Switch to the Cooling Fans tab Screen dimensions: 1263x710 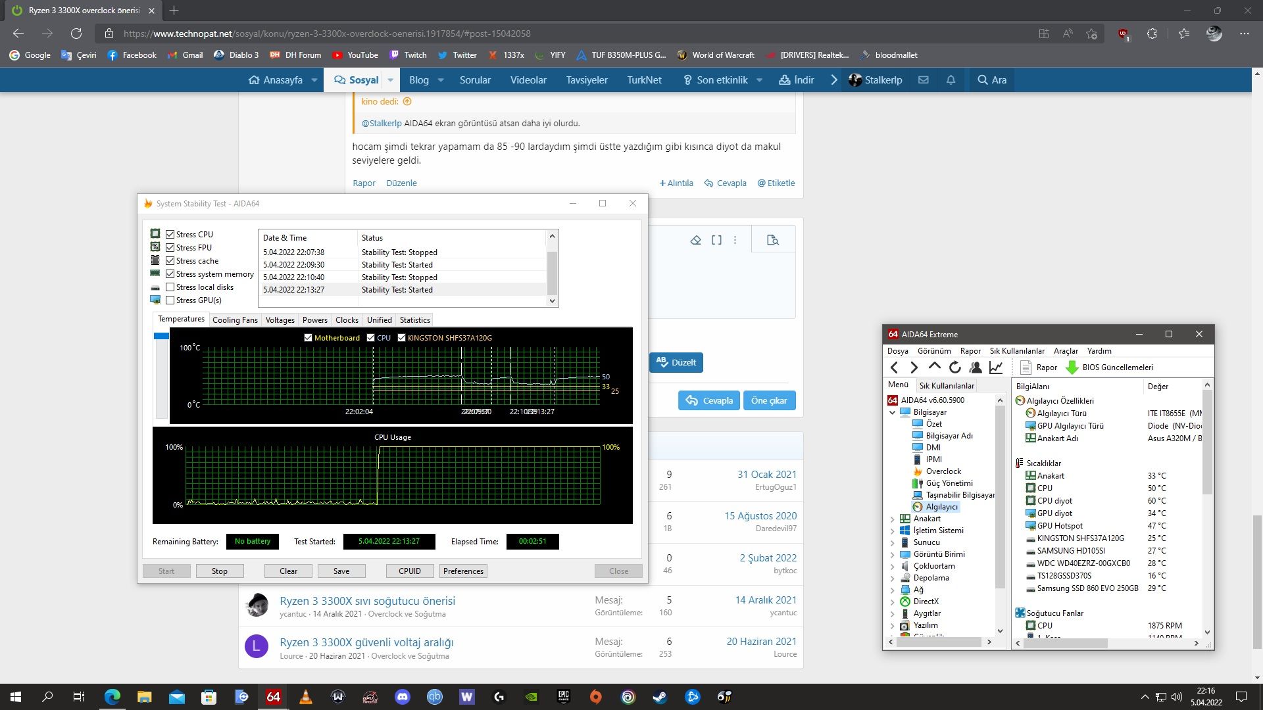pos(235,320)
